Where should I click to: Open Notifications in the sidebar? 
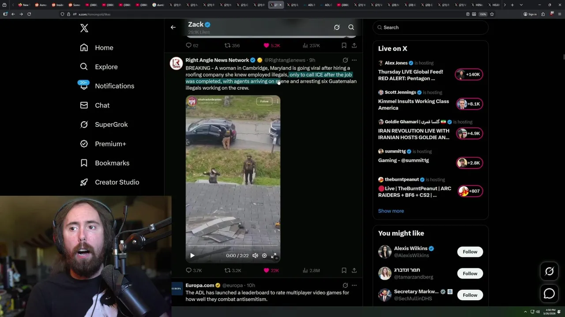click(107, 86)
